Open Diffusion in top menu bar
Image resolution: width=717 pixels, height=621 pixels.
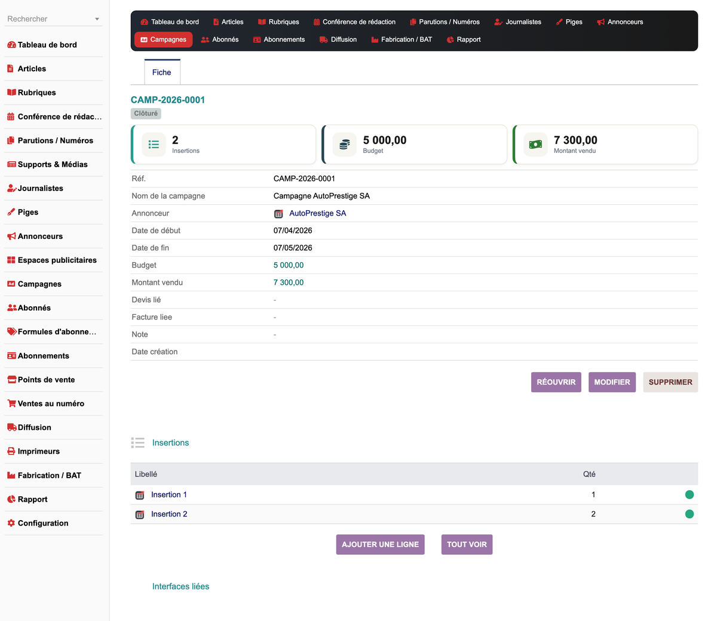(x=338, y=39)
